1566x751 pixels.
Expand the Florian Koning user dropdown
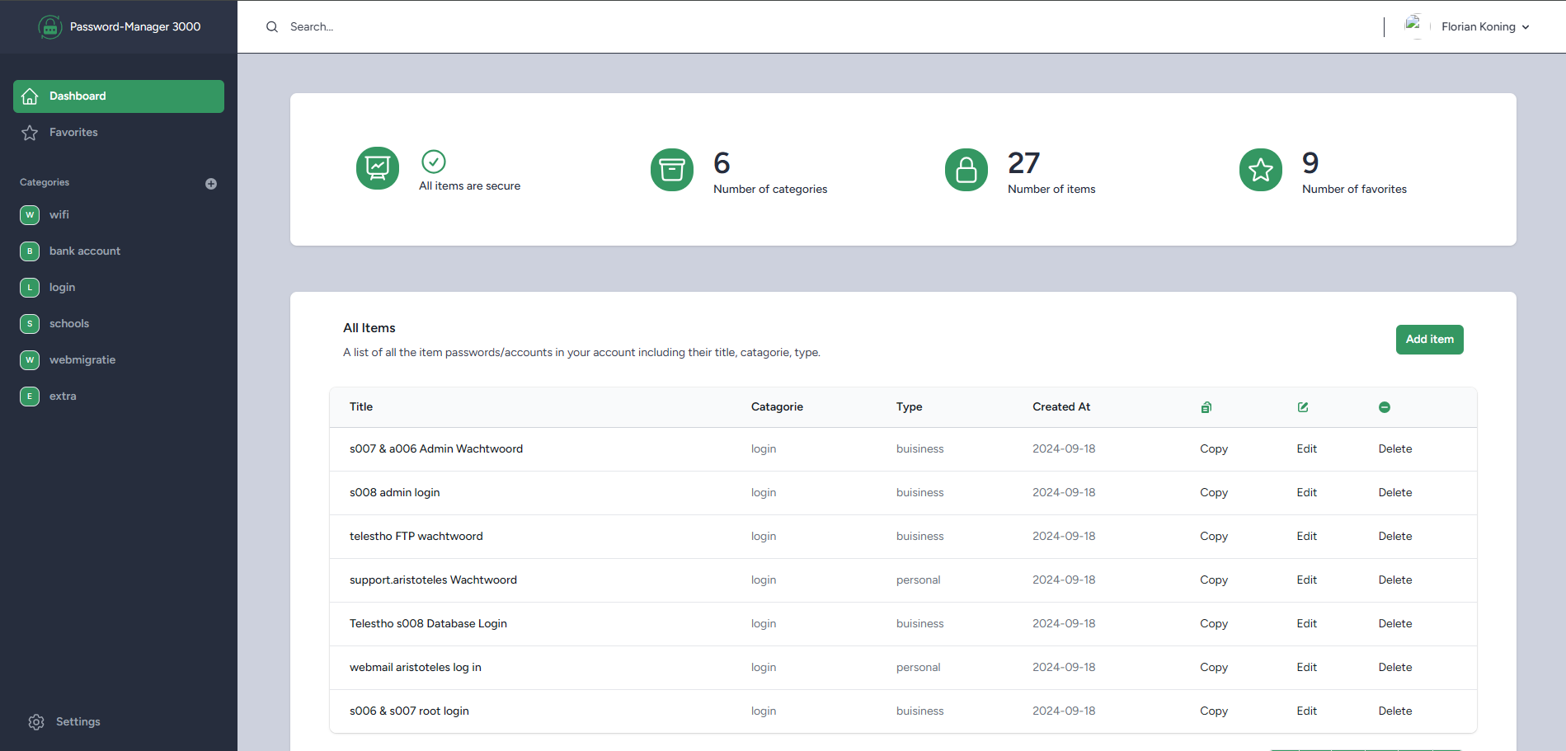(1485, 27)
